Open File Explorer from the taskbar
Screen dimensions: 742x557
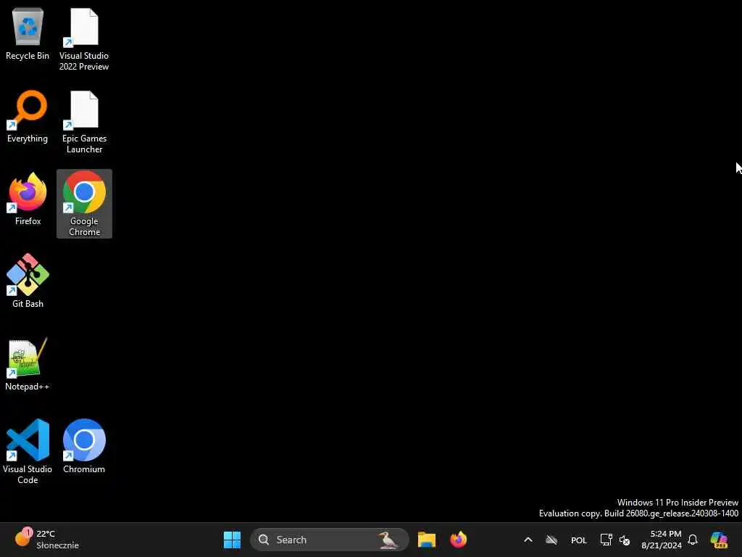[426, 540]
